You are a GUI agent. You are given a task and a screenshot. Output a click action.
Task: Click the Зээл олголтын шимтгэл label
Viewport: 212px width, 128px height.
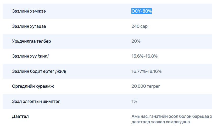(36, 101)
